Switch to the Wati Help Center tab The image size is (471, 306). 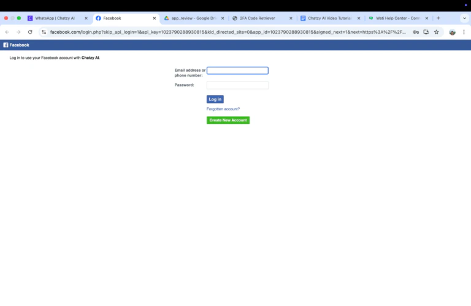[x=398, y=18]
